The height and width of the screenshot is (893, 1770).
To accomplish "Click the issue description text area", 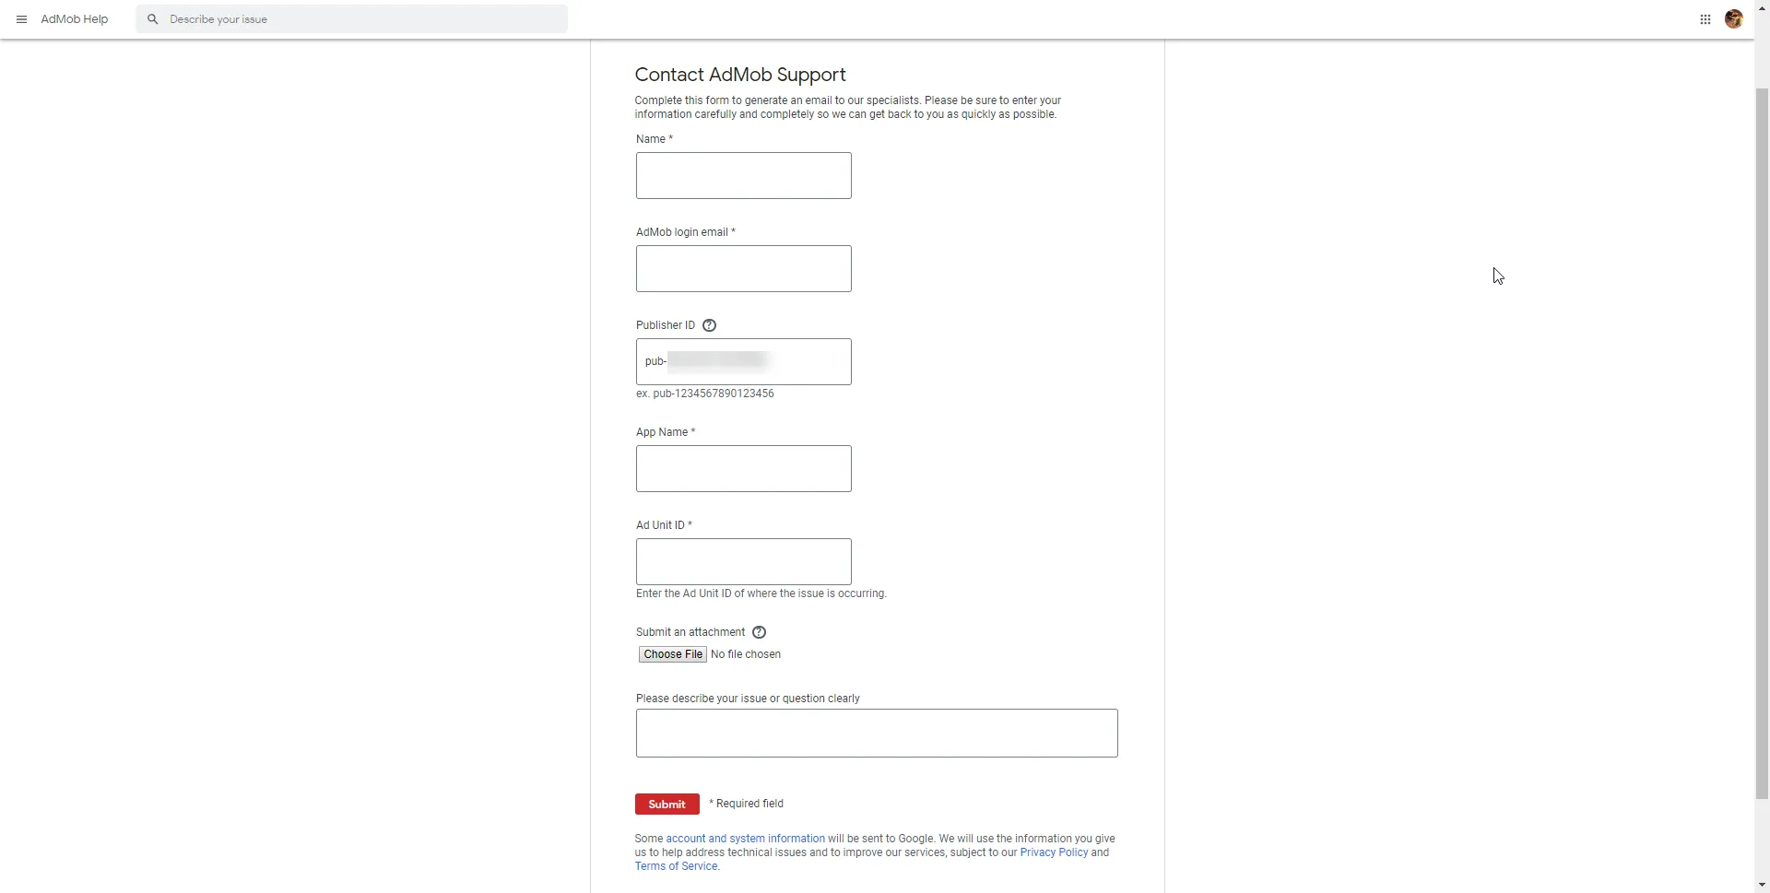I will tap(877, 734).
